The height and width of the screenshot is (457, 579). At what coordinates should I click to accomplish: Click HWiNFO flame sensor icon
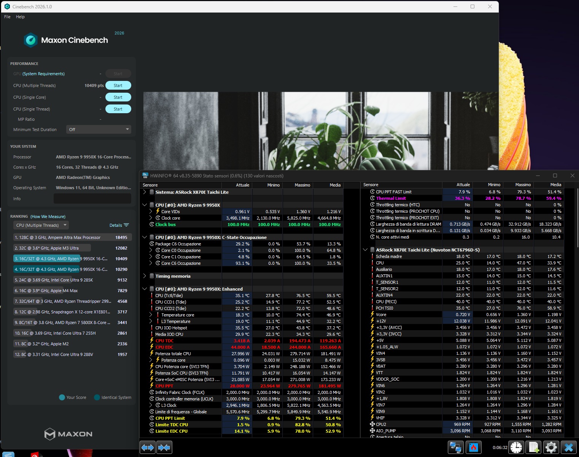[x=474, y=448]
